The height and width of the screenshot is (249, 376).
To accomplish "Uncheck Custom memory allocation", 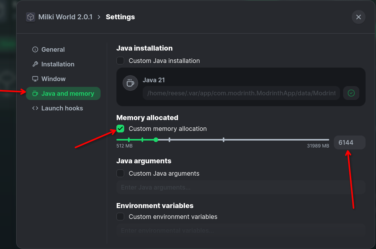I will point(120,129).
